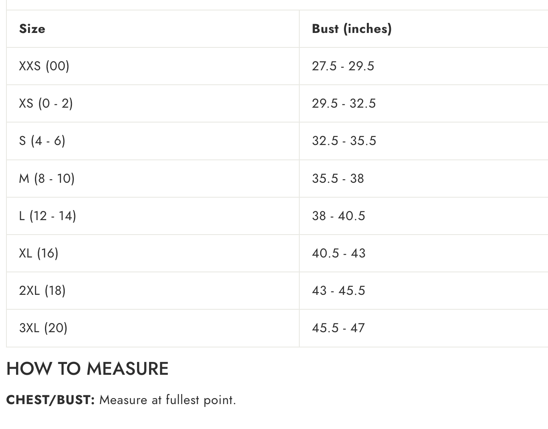Click the 35.5 - 38 bust measurement

coord(338,178)
